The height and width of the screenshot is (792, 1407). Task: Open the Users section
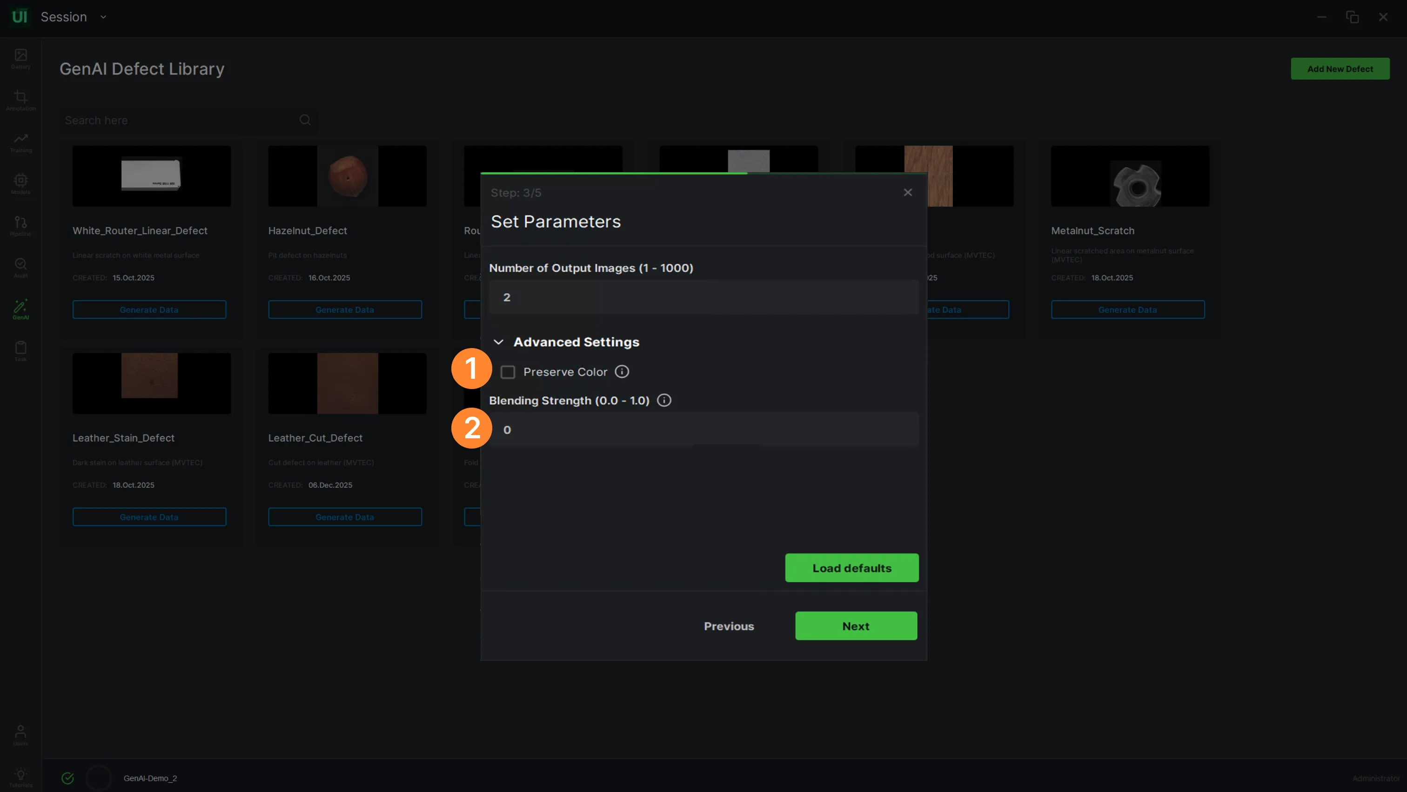21,735
